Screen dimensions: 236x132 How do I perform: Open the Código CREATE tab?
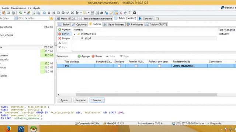point(156,25)
